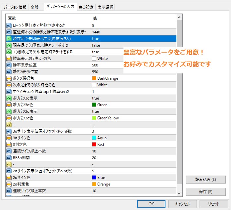
Task: Pick Green swatch for ボリバン3σ色
Action: pyautogui.click(x=94, y=105)
